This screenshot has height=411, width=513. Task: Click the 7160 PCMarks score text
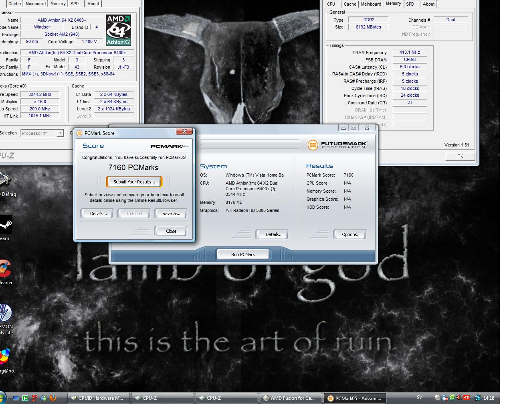tap(133, 168)
